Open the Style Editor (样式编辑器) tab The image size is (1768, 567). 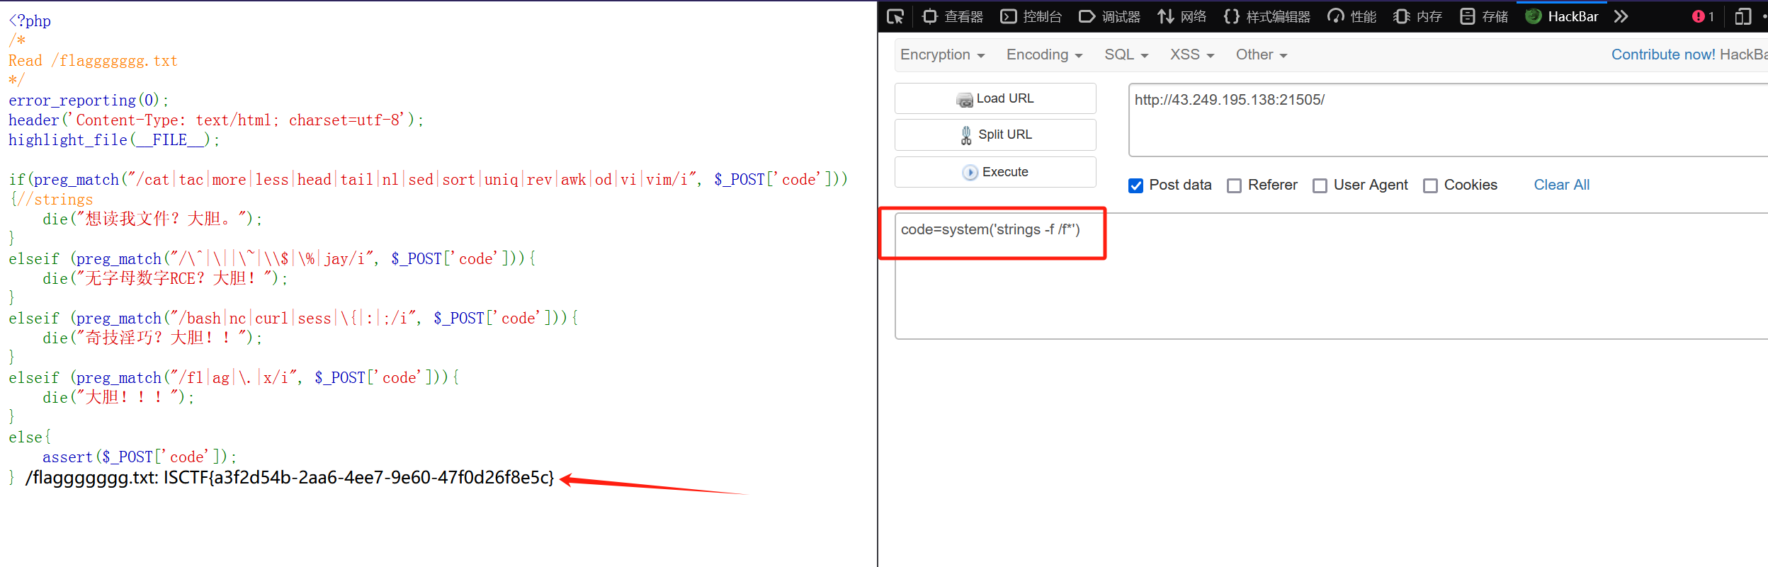click(x=1266, y=16)
